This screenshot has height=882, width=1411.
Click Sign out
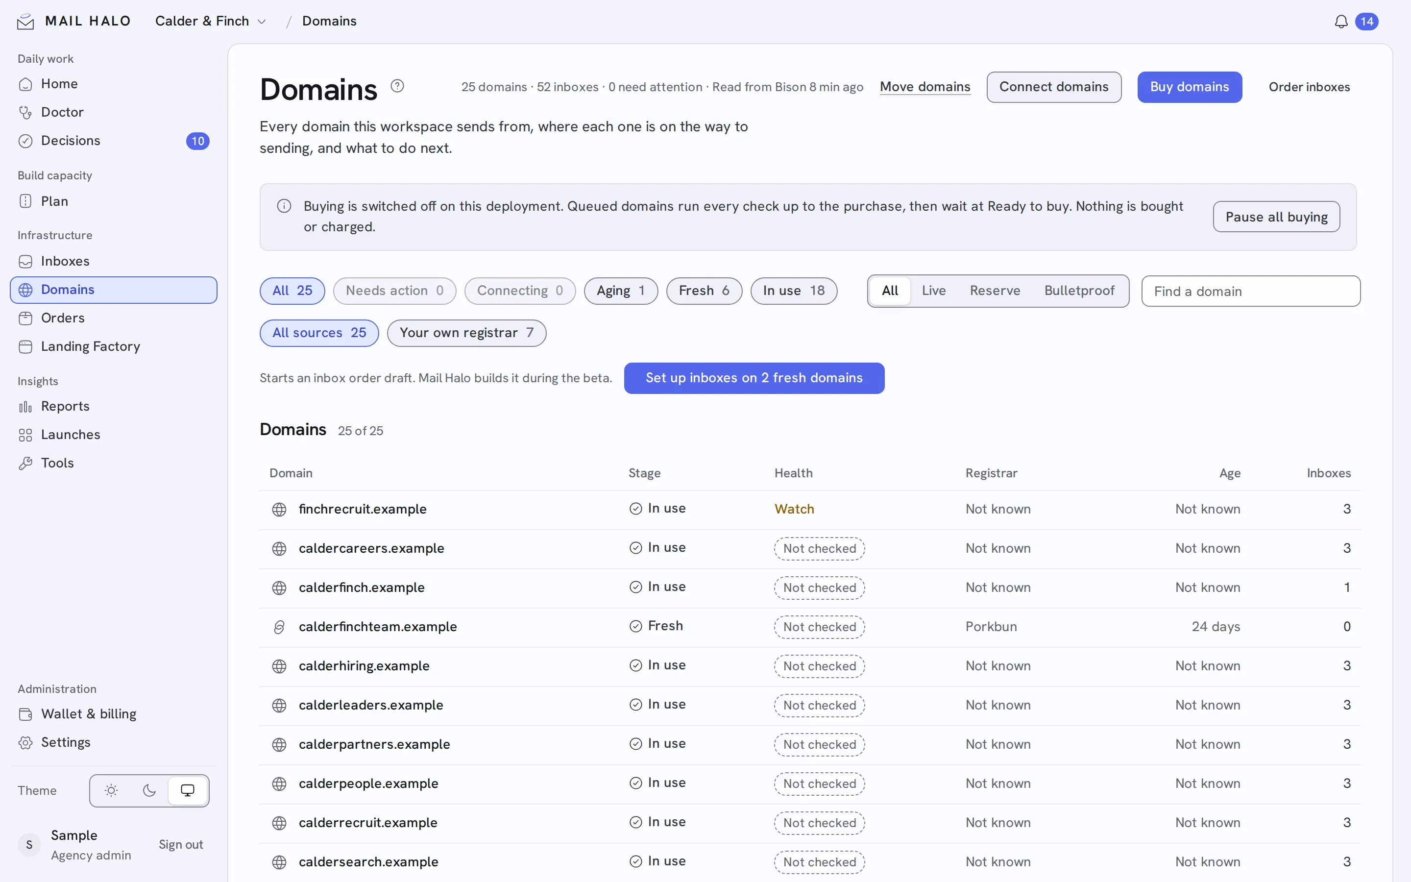pyautogui.click(x=181, y=845)
